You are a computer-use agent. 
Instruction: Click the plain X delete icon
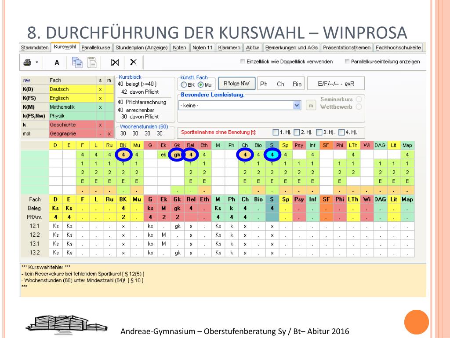coord(133,62)
